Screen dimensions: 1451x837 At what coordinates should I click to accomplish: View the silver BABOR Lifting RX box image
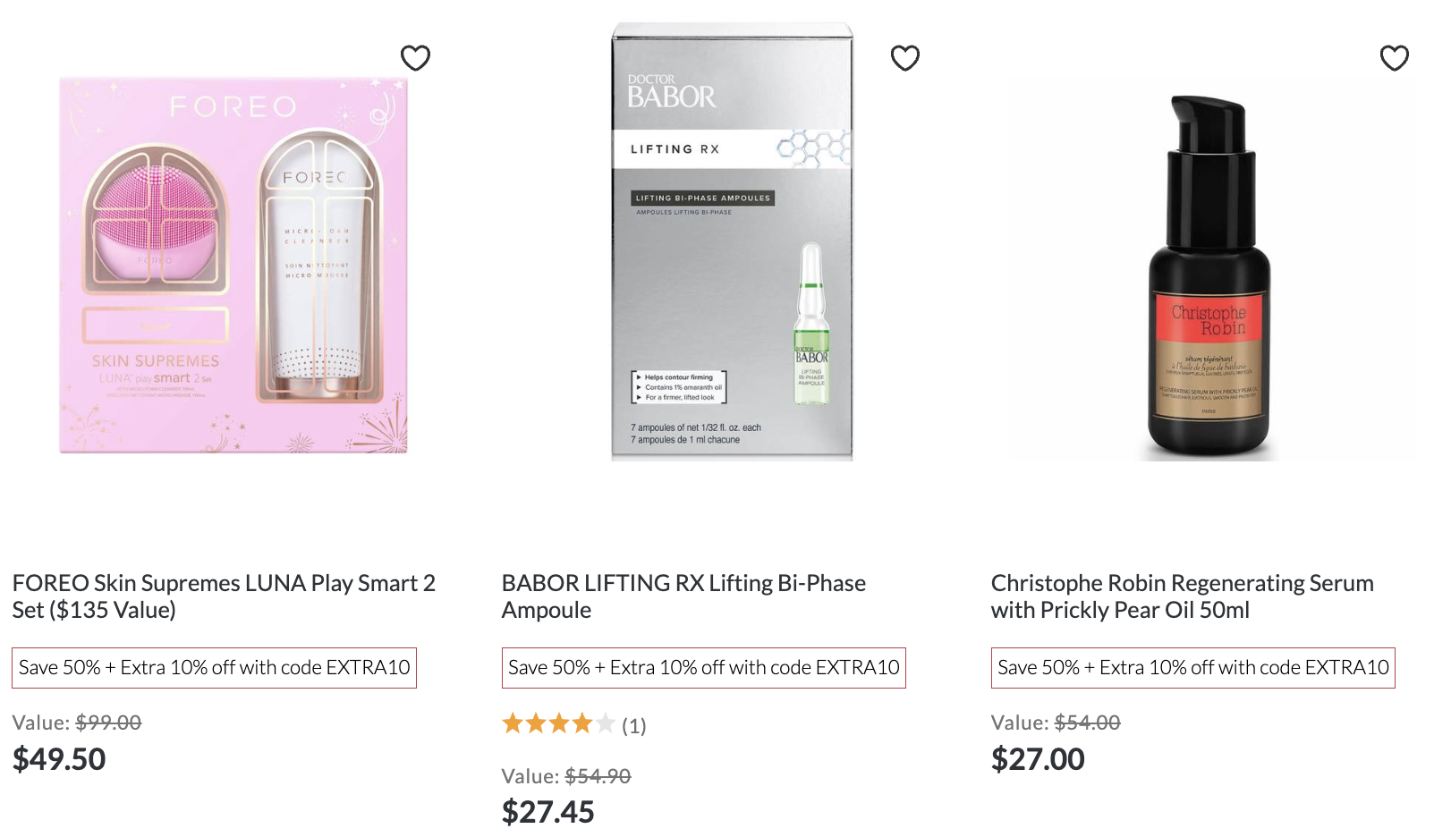click(732, 242)
